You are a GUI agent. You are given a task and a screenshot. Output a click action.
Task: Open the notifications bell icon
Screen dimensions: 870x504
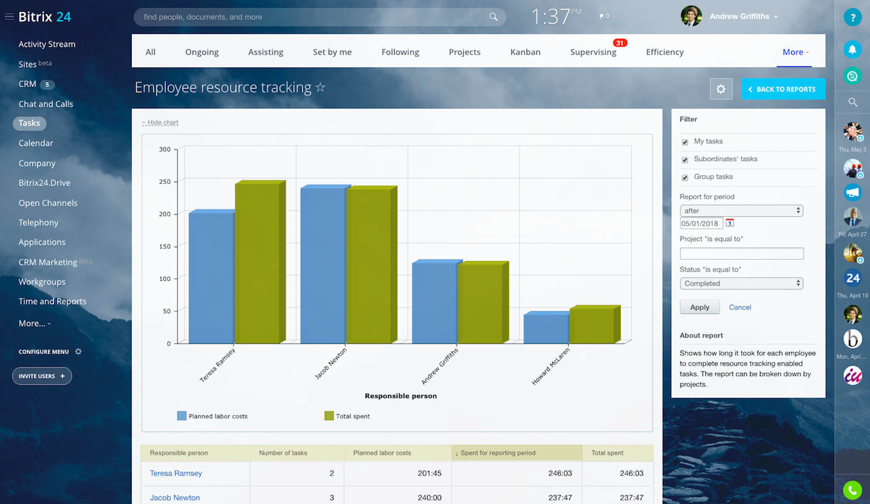(852, 48)
